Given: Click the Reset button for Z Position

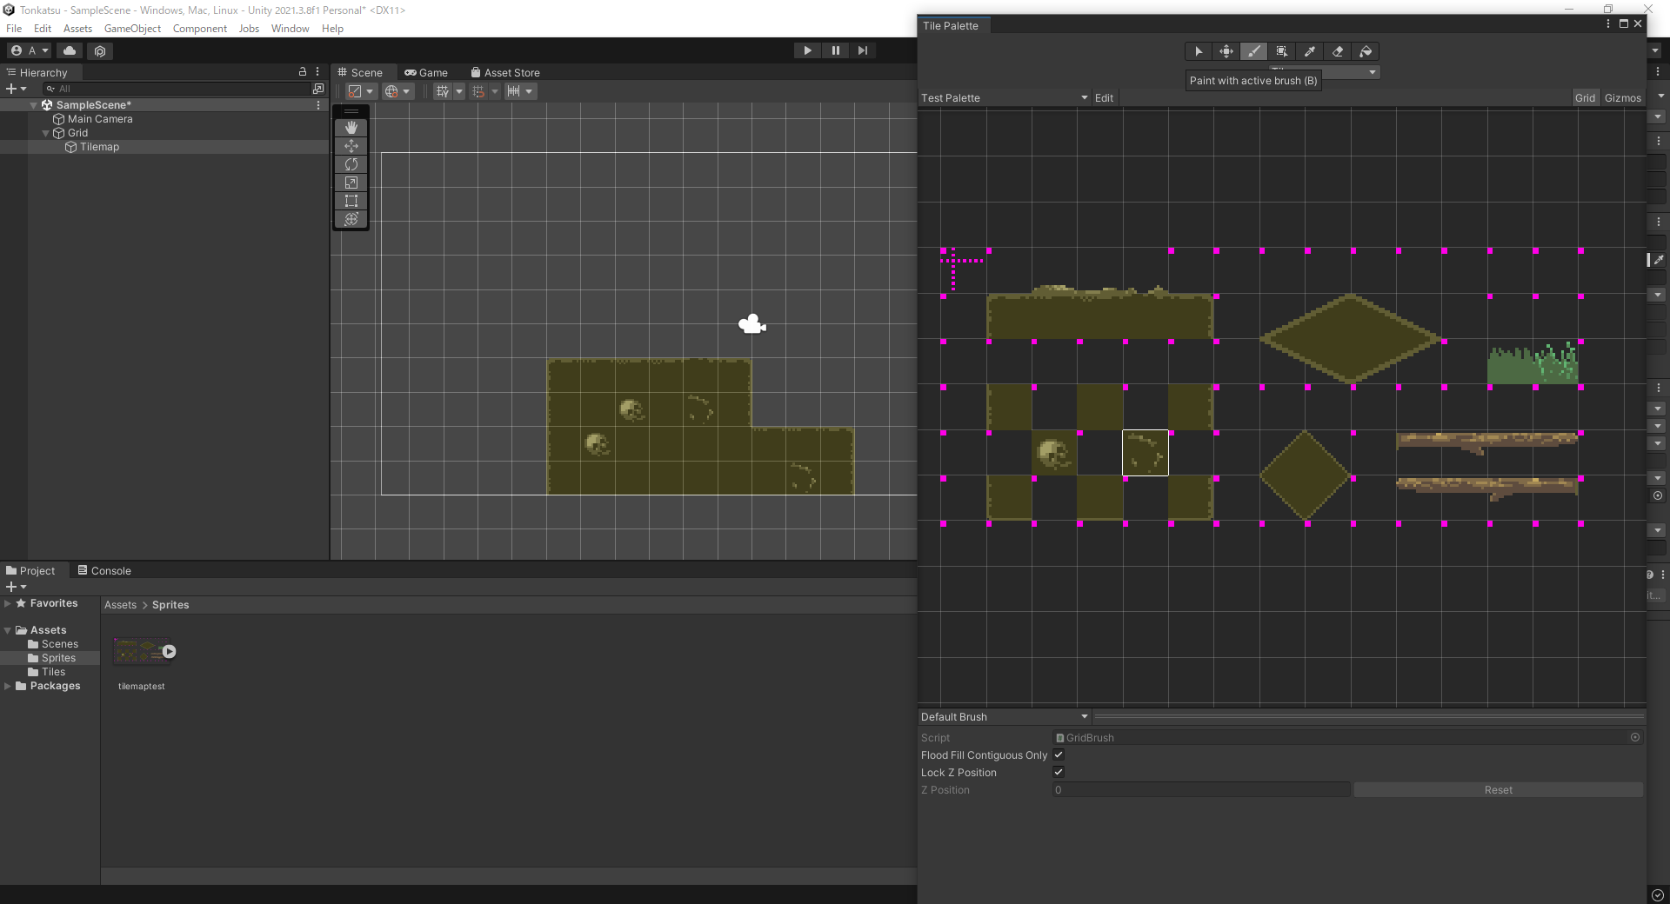Looking at the screenshot, I should (1498, 789).
